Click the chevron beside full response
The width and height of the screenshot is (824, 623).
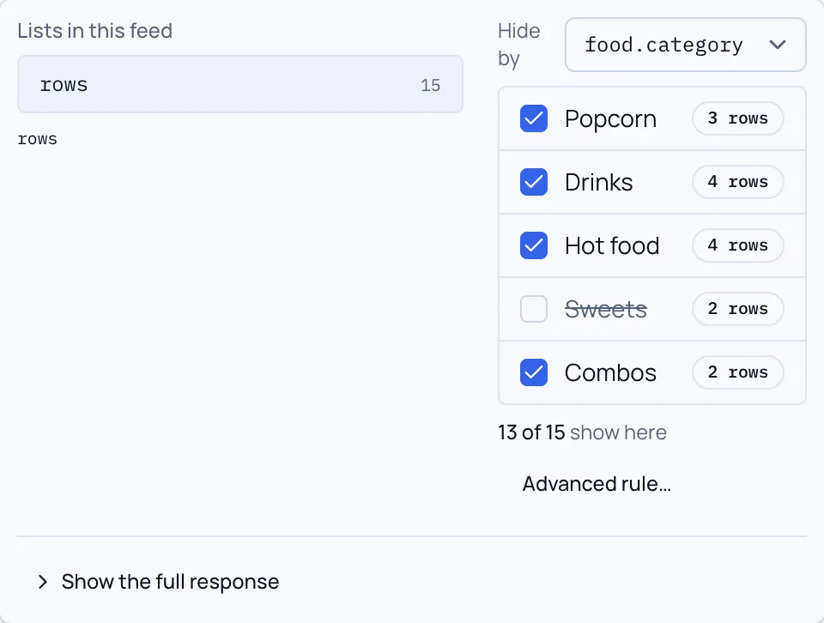click(x=43, y=582)
